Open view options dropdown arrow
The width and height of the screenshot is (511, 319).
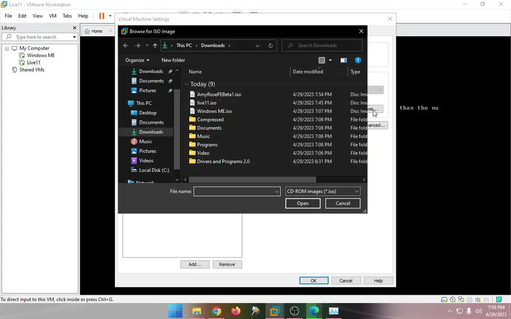point(330,60)
